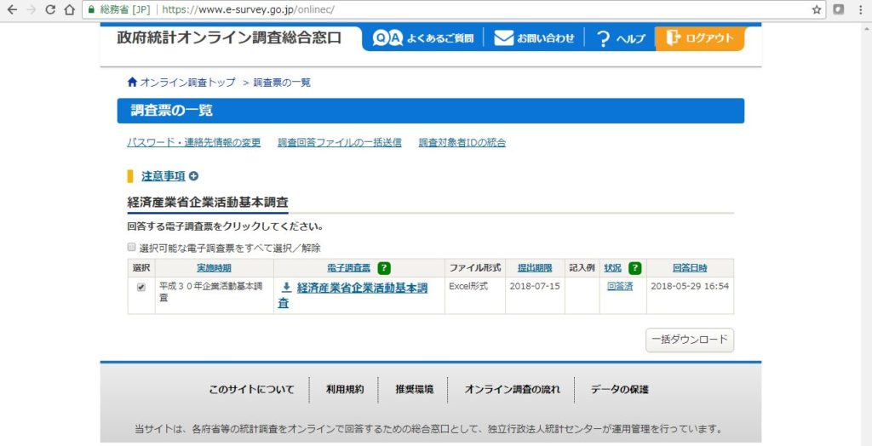The image size is (872, 446).
Task: Toggle the select-all 電子調査票 checkbox
Action: point(132,247)
